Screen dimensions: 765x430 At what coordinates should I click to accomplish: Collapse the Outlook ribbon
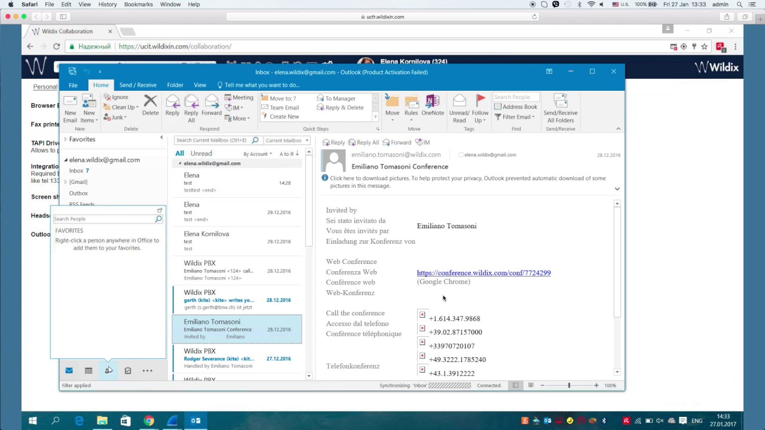click(618, 128)
